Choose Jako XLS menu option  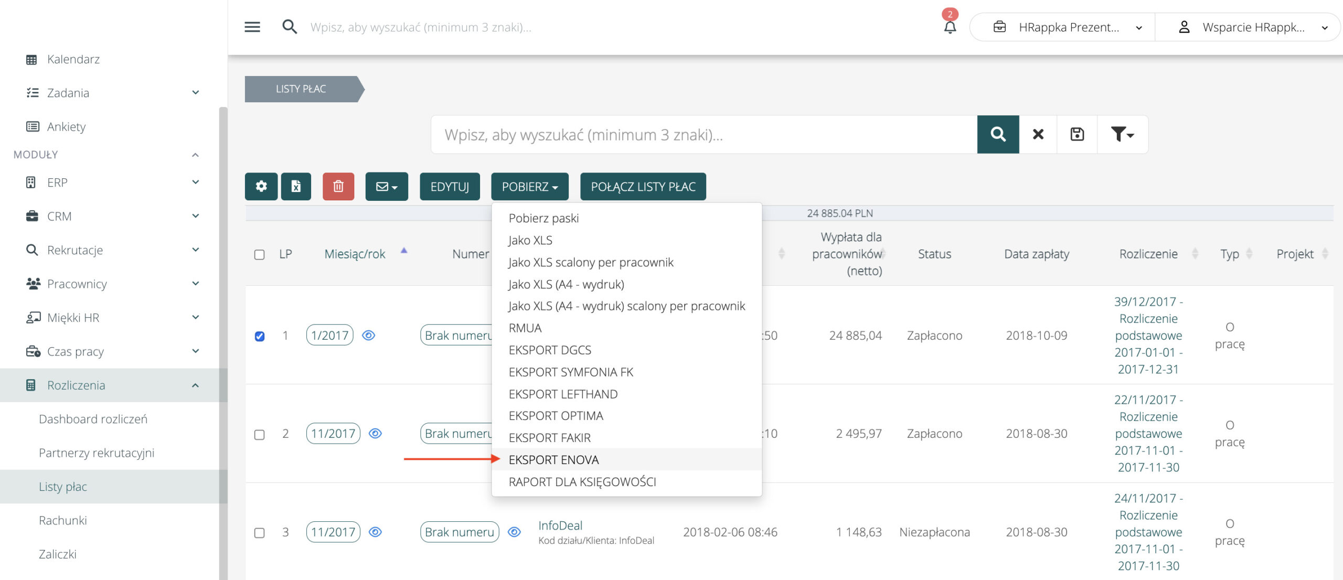click(530, 240)
